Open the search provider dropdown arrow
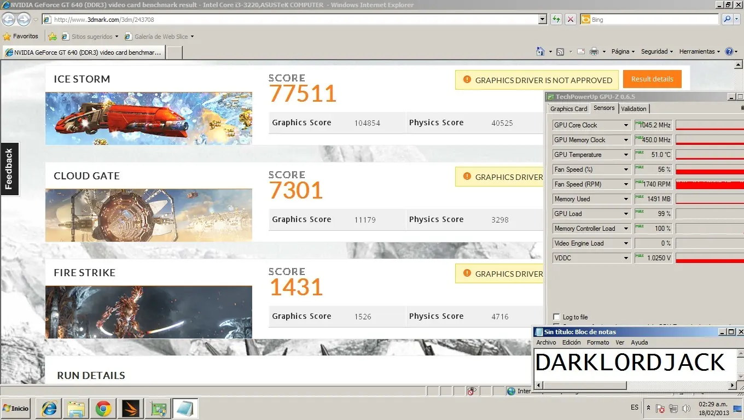Image resolution: width=744 pixels, height=420 pixels. pos(738,20)
